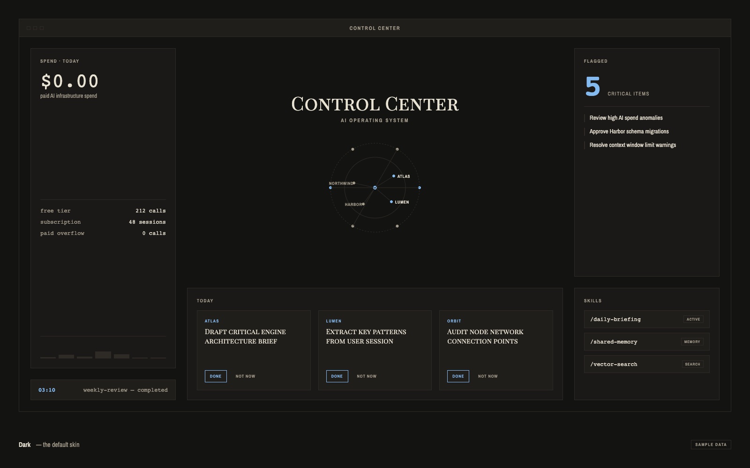Select the Atlas node in the orbit diagram
750x468 pixels.
[394, 176]
